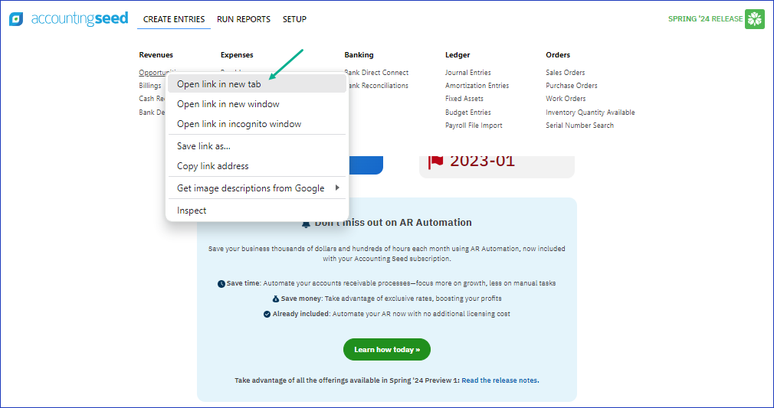
Task: Select Get image descriptions from Google
Action: pyautogui.click(x=257, y=188)
